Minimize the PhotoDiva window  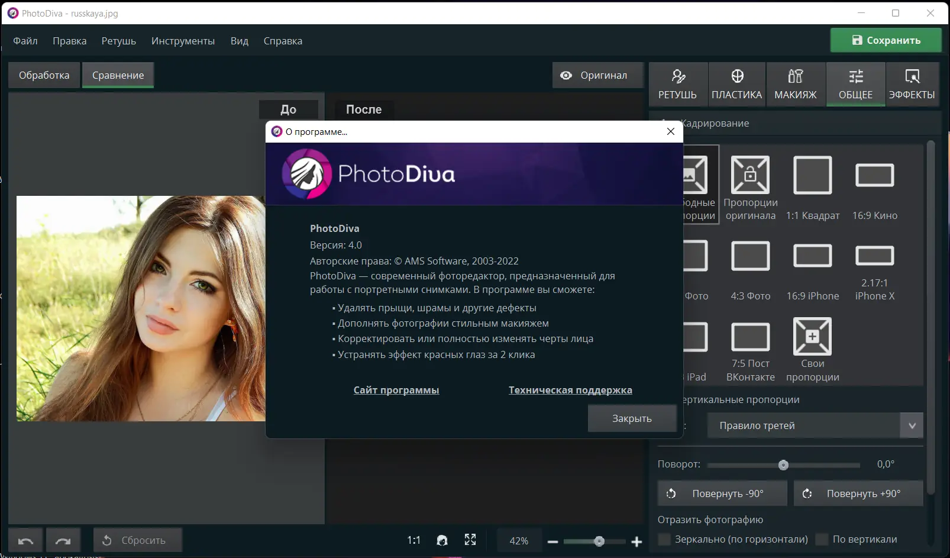click(861, 13)
